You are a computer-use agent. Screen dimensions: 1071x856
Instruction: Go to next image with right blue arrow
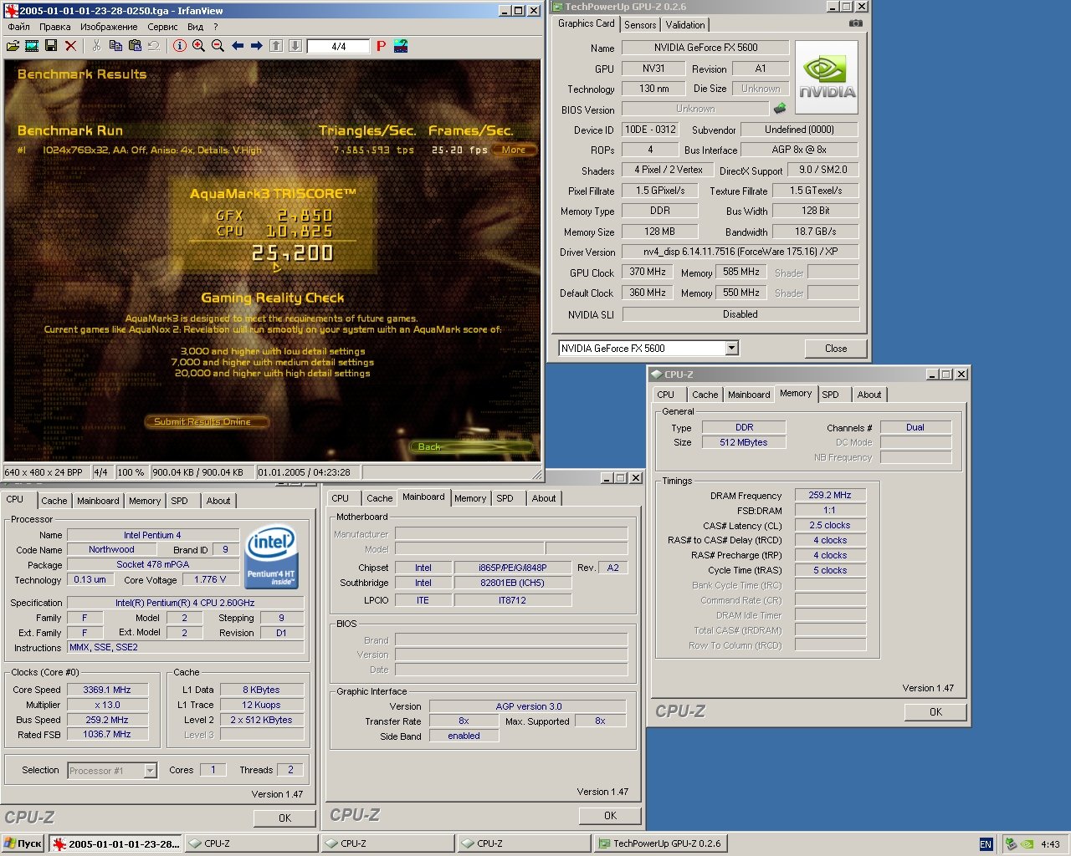(x=257, y=46)
